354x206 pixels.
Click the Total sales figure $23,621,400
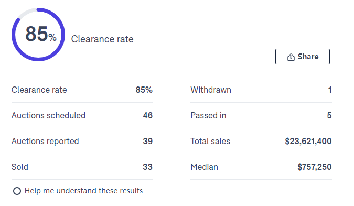pyautogui.click(x=308, y=141)
